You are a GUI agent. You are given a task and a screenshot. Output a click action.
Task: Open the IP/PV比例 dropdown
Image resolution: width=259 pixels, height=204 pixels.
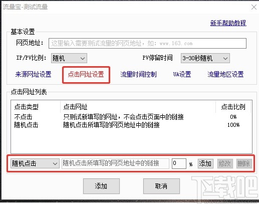(x=69, y=58)
